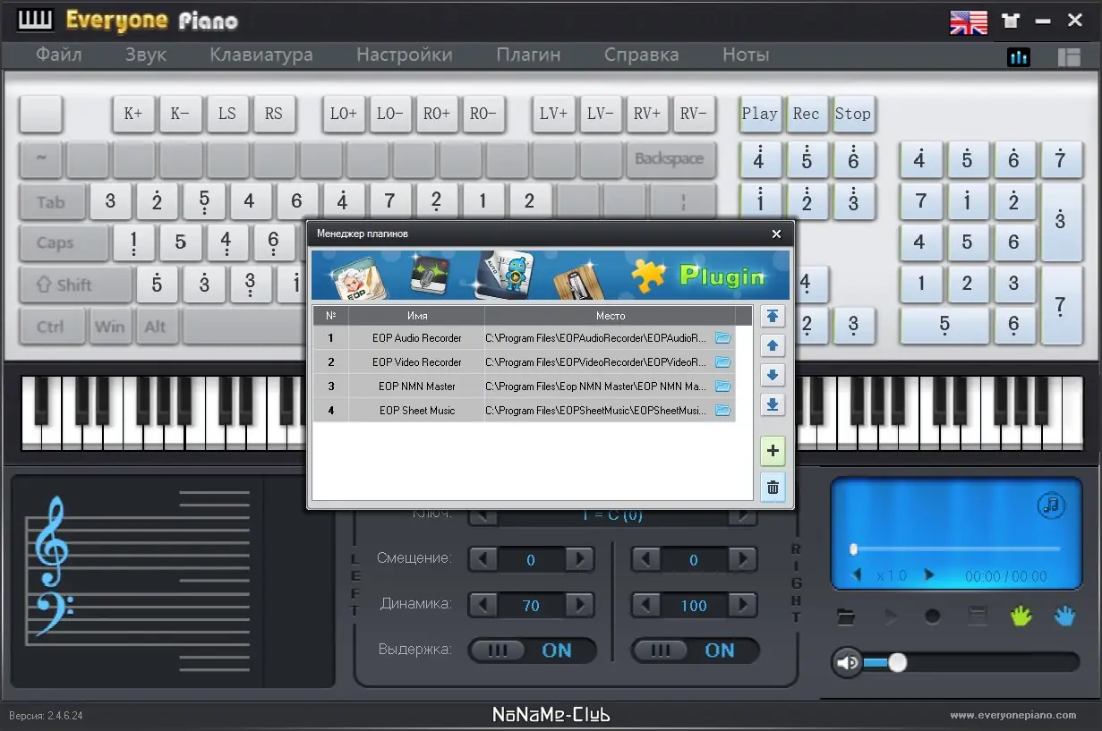Click the green left hand icon
1102x731 pixels.
(x=1021, y=616)
